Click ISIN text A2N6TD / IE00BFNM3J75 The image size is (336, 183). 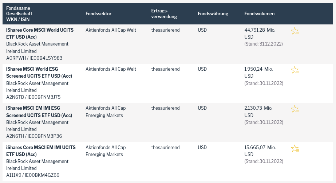click(x=33, y=97)
